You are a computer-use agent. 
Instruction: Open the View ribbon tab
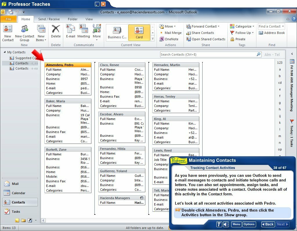coord(89,19)
